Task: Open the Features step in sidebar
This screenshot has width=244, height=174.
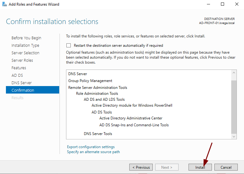Action: (x=19, y=68)
